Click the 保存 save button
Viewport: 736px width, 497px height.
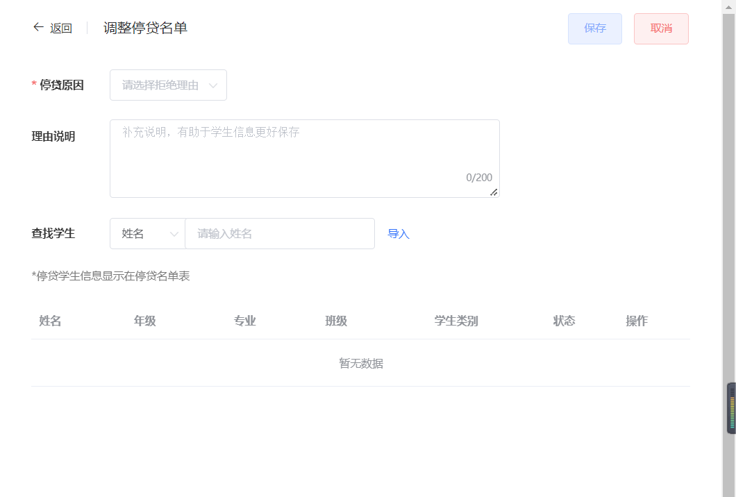(x=594, y=28)
